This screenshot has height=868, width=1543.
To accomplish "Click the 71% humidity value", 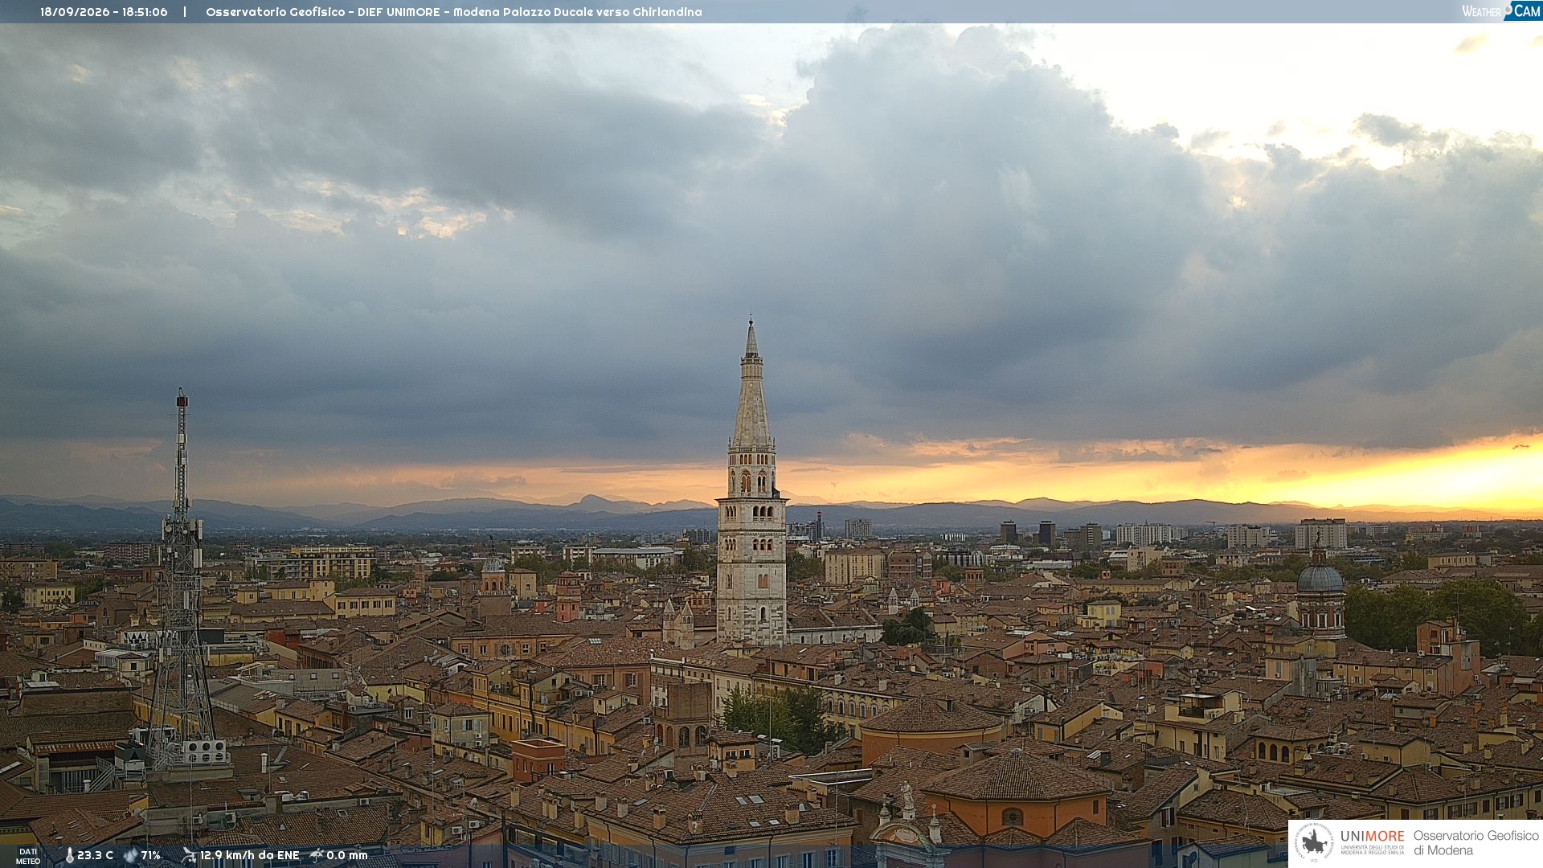I will coord(151,855).
